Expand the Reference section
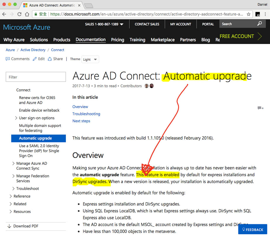 pyautogui.click(x=11, y=196)
